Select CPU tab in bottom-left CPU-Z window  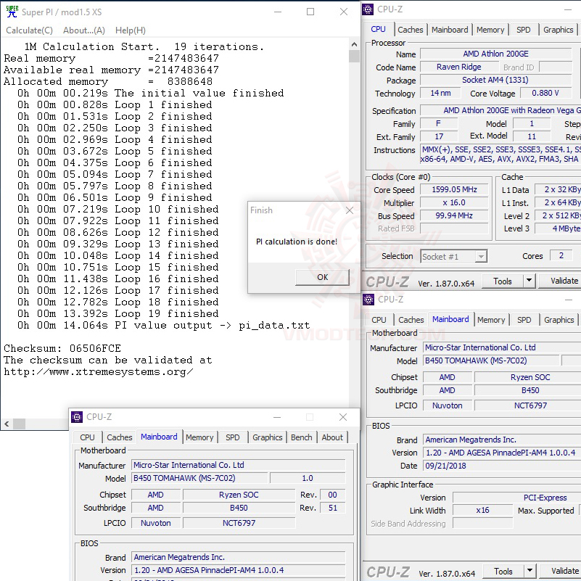point(88,437)
